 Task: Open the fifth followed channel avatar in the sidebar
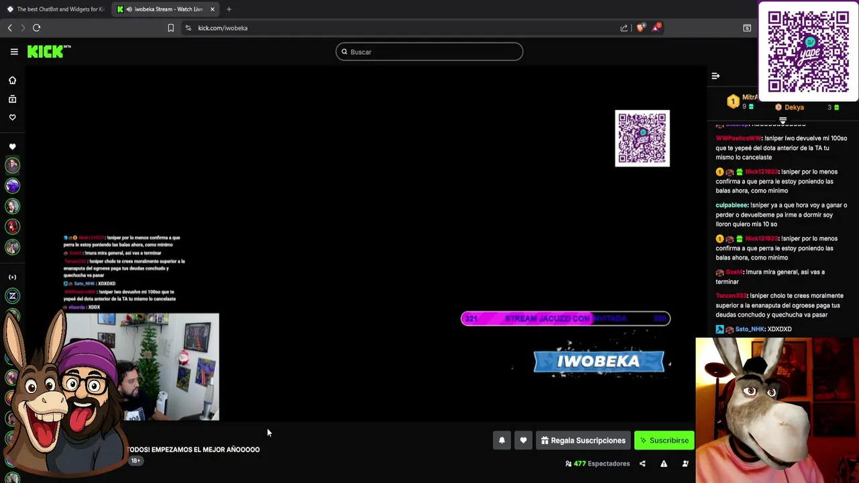coord(12,248)
